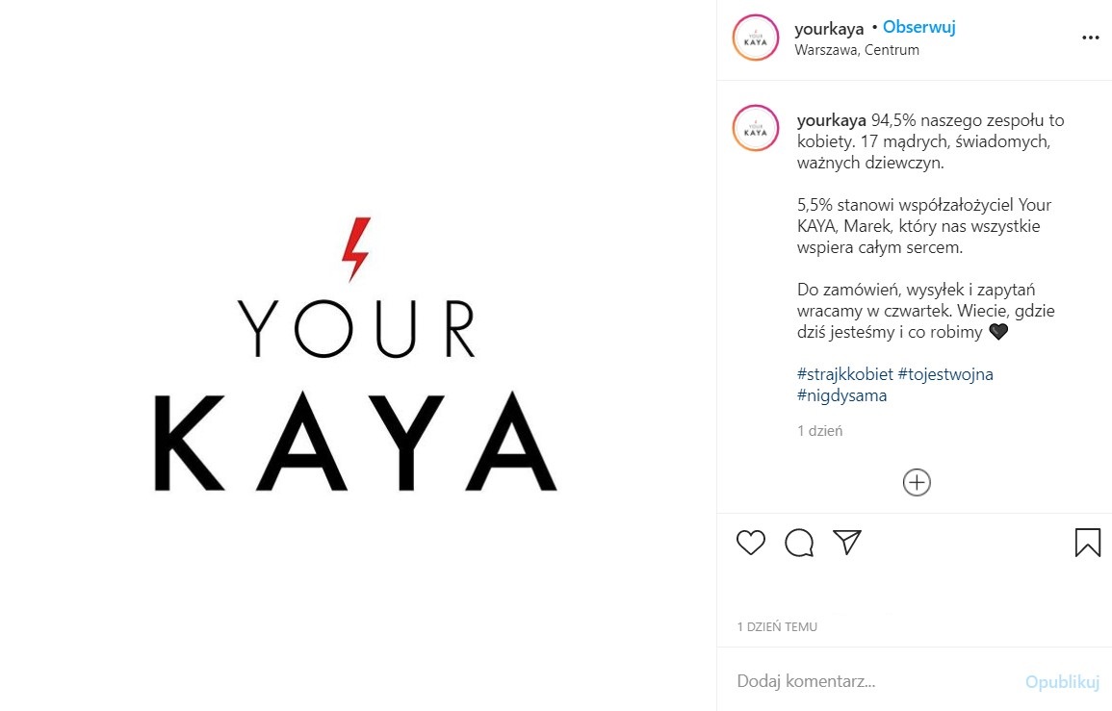Open the #strajkkobiet hashtag

click(845, 374)
